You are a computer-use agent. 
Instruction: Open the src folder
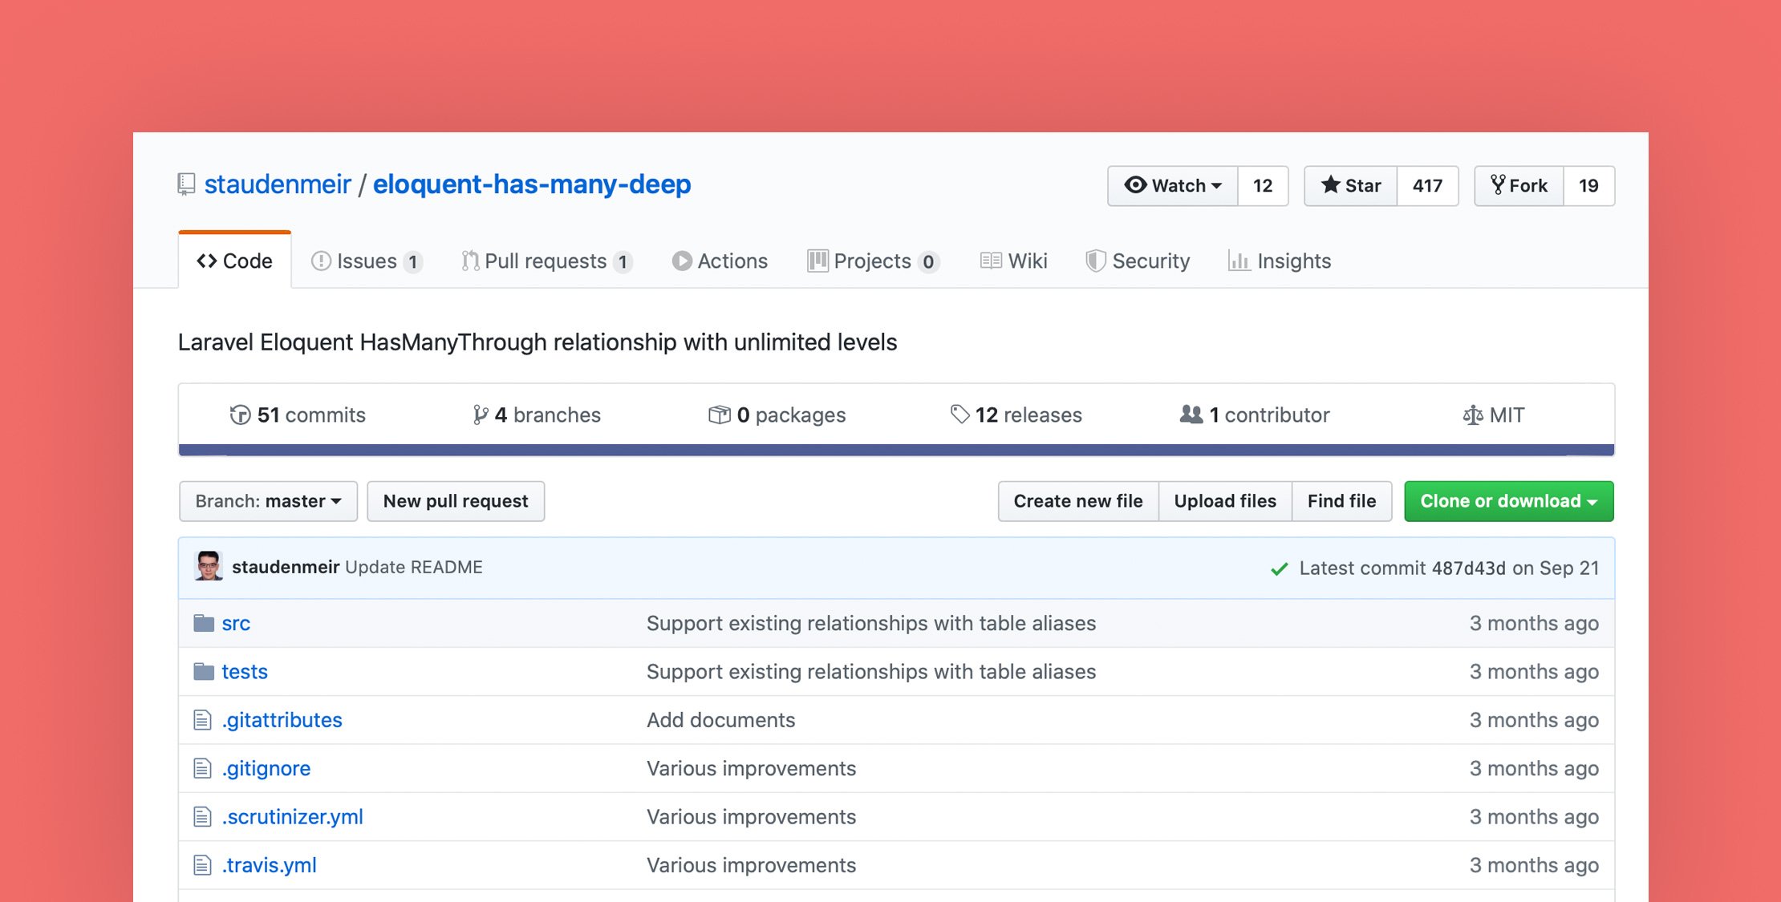click(236, 624)
